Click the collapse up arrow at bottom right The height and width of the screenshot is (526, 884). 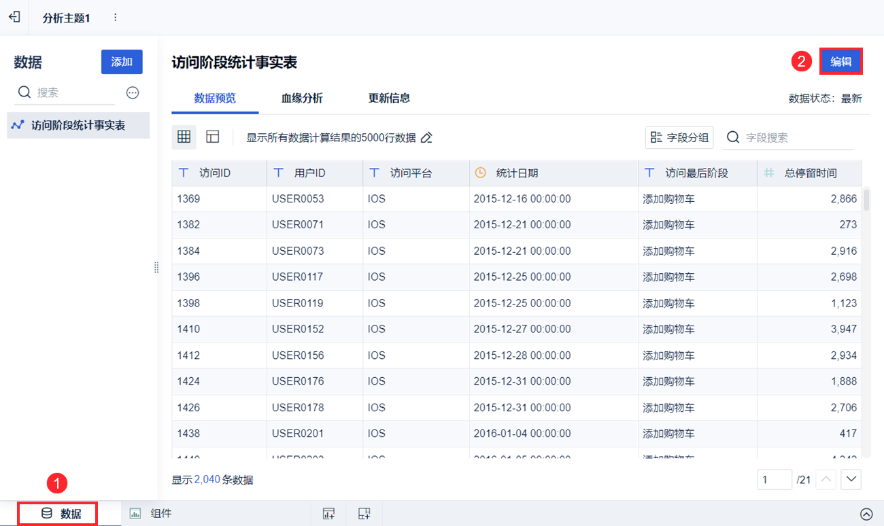(x=866, y=514)
